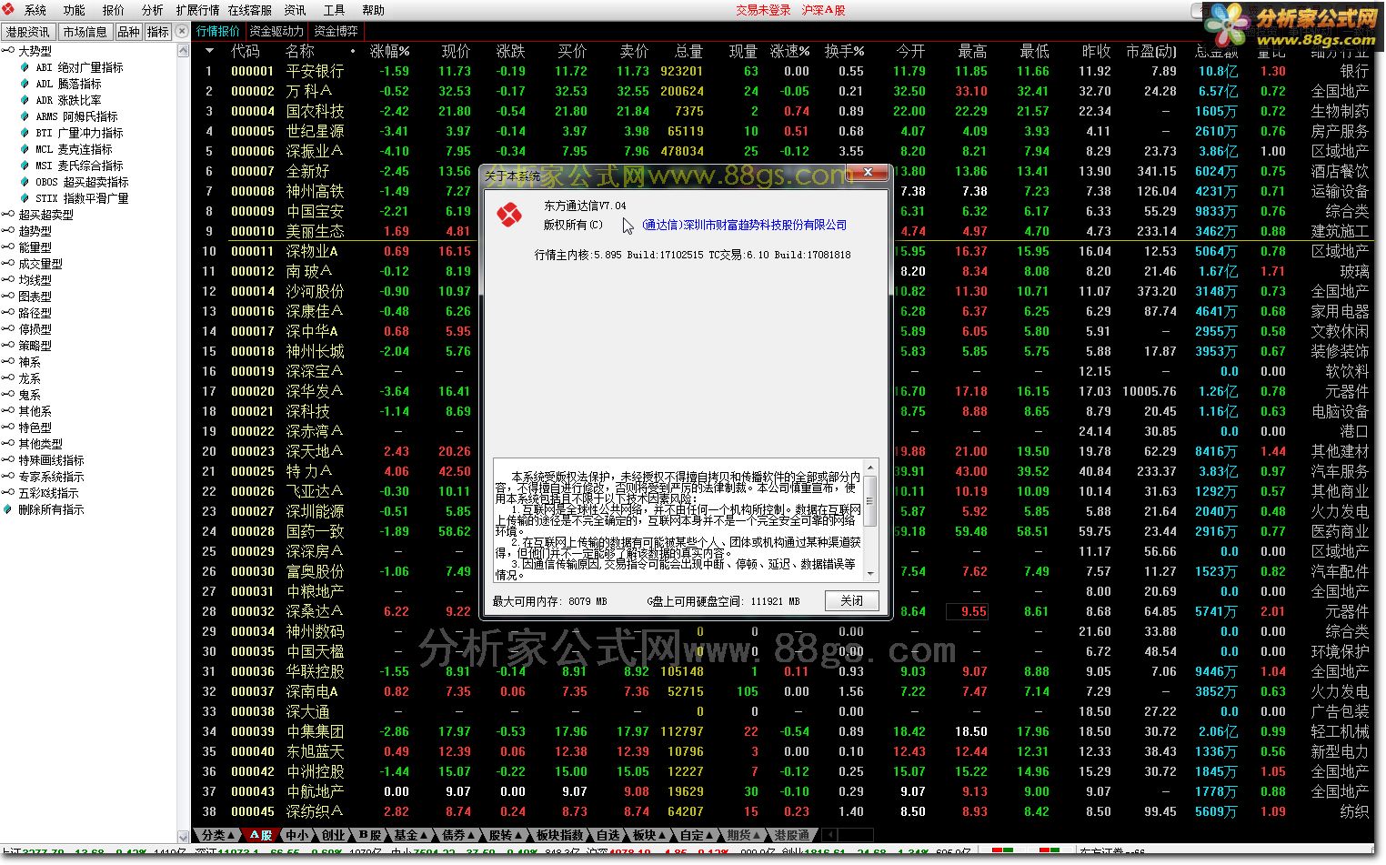The image size is (1386, 865).
Task: Open the 工具 menu
Action: [x=334, y=10]
